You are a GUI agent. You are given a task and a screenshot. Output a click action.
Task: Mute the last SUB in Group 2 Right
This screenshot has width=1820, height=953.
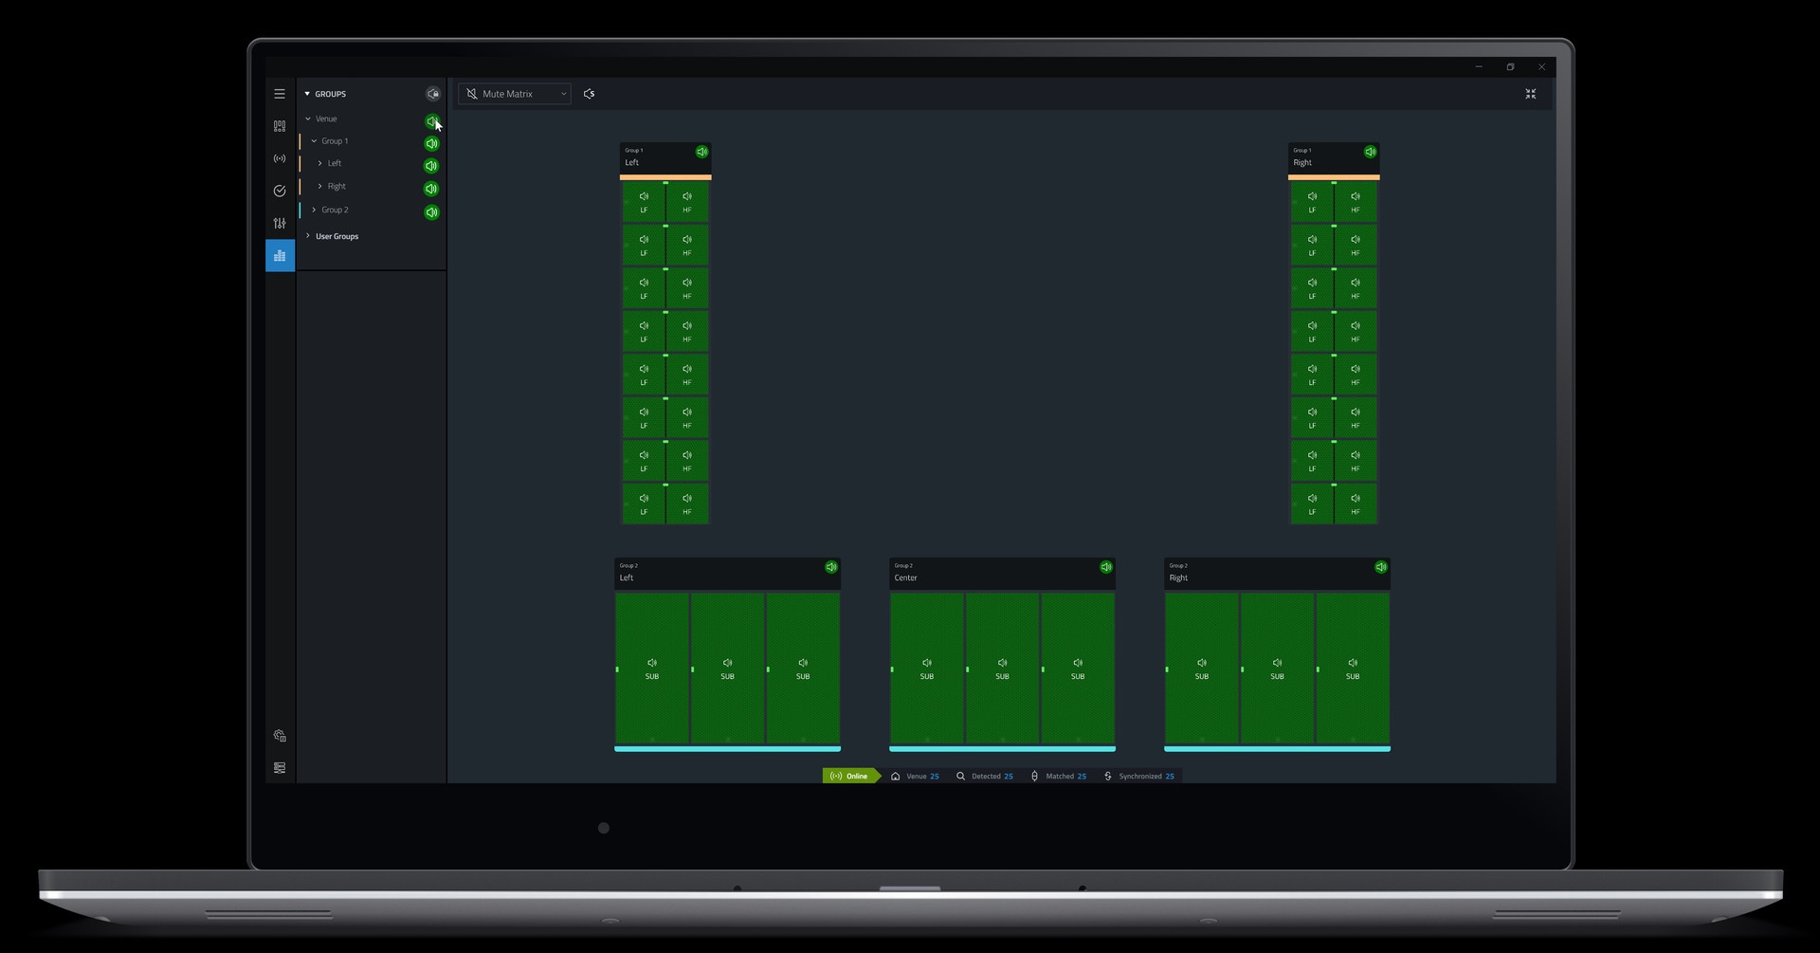1353,669
